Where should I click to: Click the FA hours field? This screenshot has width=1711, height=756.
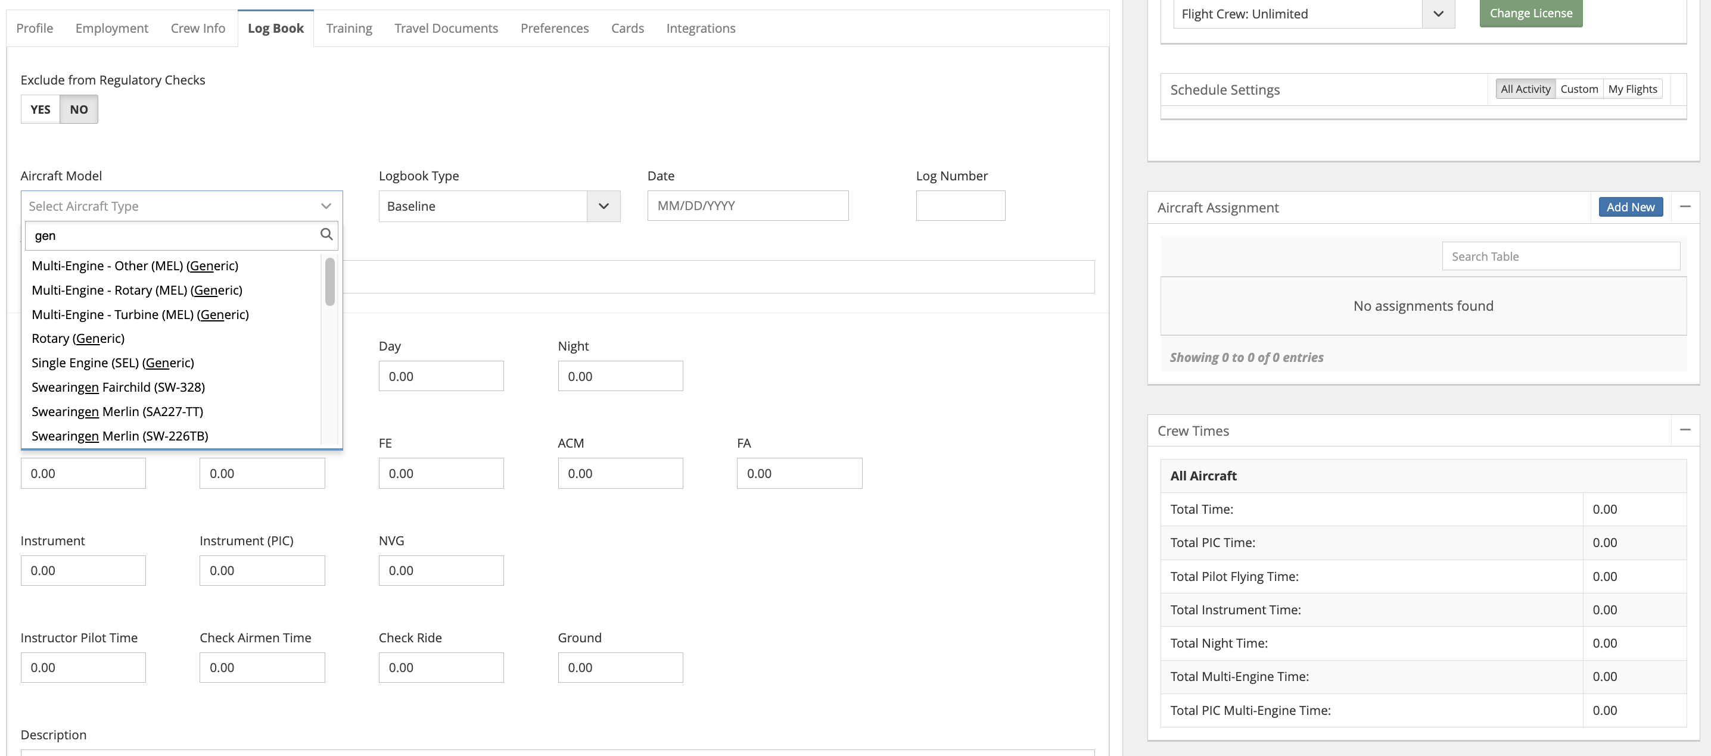click(x=799, y=473)
